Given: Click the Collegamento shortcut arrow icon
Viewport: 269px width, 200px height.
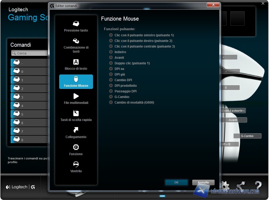Looking at the screenshot, I should pyautogui.click(x=76, y=130).
